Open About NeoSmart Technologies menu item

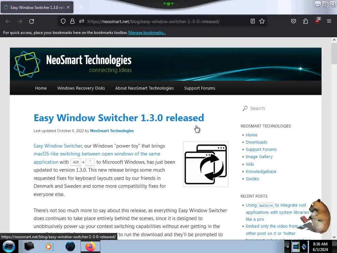(144, 88)
